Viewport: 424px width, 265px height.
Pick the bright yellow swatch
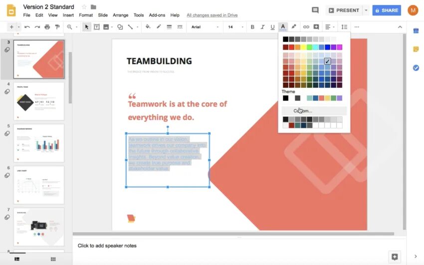(x=303, y=47)
